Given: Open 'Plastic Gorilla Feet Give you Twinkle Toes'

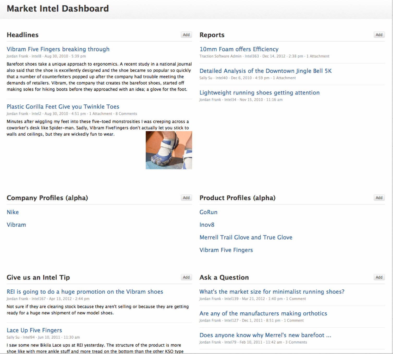Looking at the screenshot, I should [63, 107].
